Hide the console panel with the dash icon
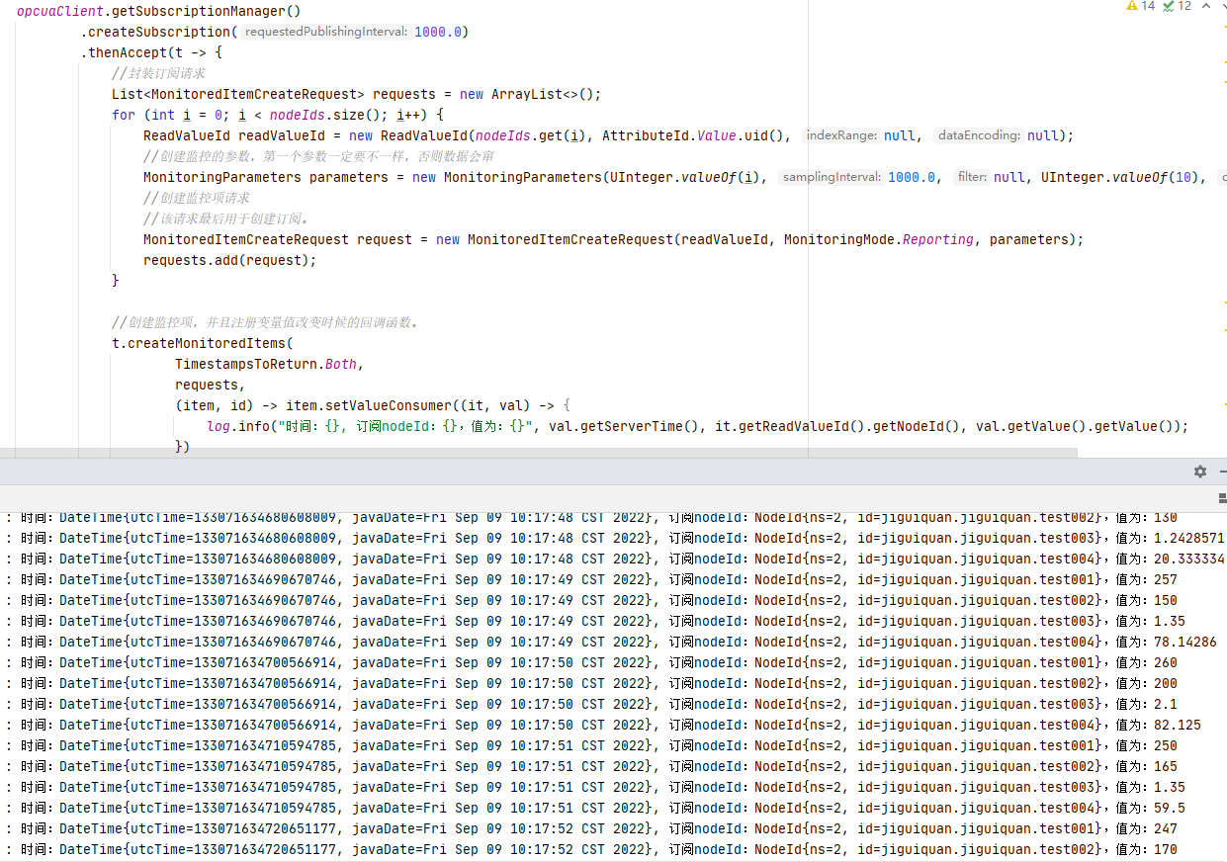 tap(1224, 472)
